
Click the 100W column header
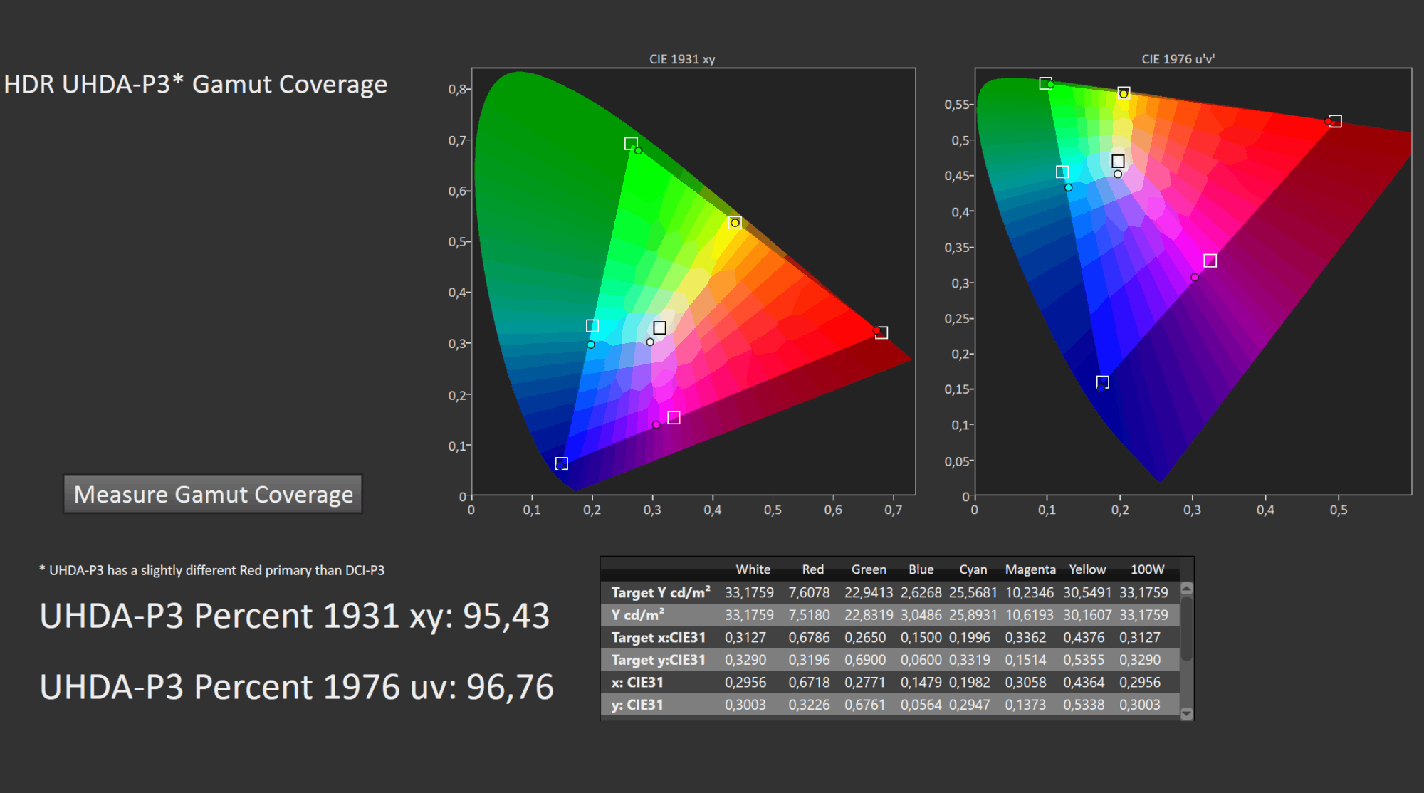(1147, 569)
